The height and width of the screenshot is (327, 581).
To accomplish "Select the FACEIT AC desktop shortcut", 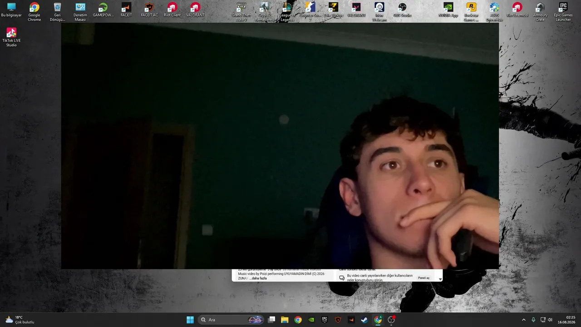I will [x=149, y=10].
